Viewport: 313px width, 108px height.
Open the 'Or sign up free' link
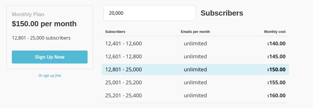point(50,75)
